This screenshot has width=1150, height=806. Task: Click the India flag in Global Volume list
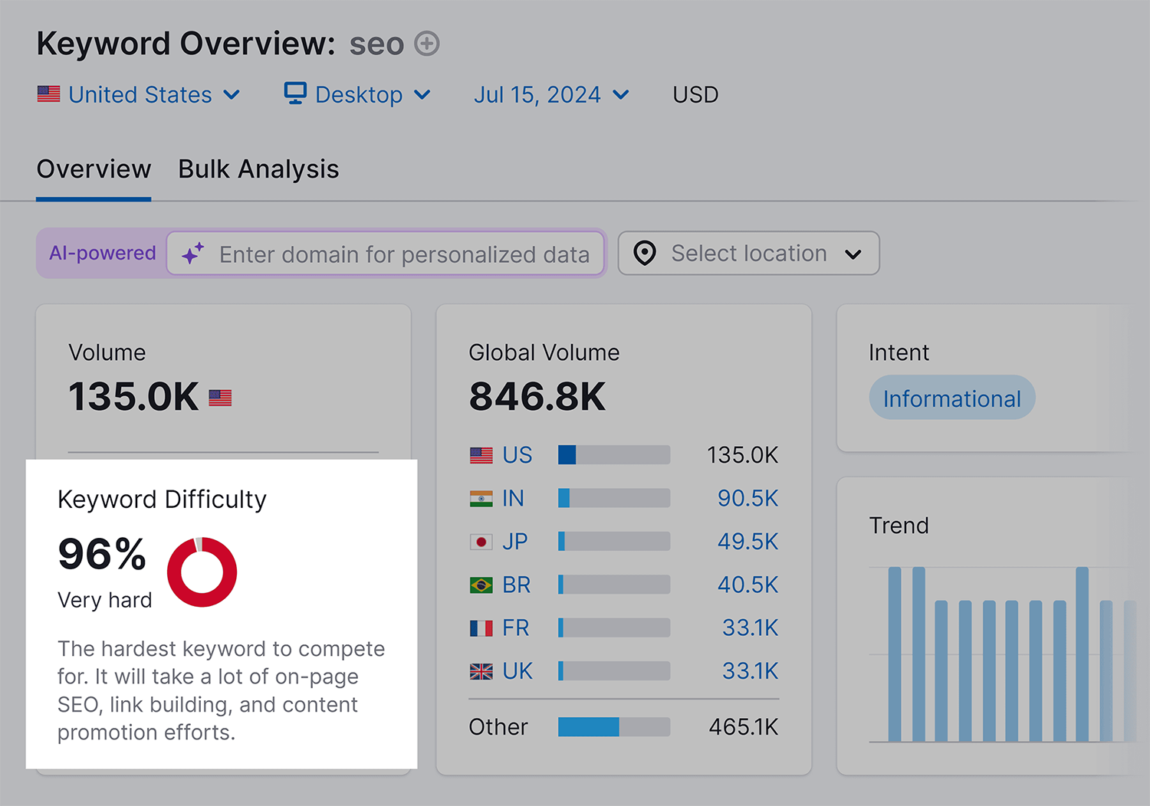tap(481, 499)
